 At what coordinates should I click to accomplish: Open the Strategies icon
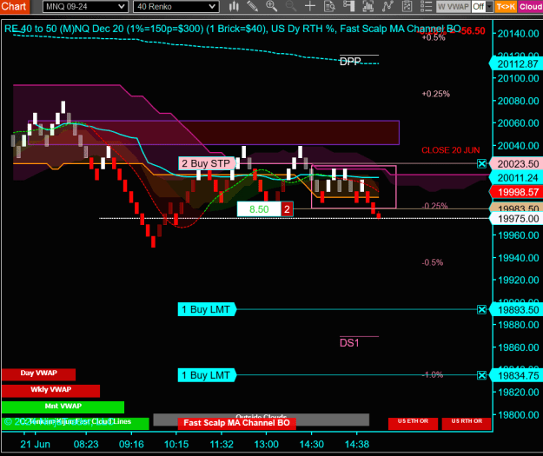(x=407, y=6)
